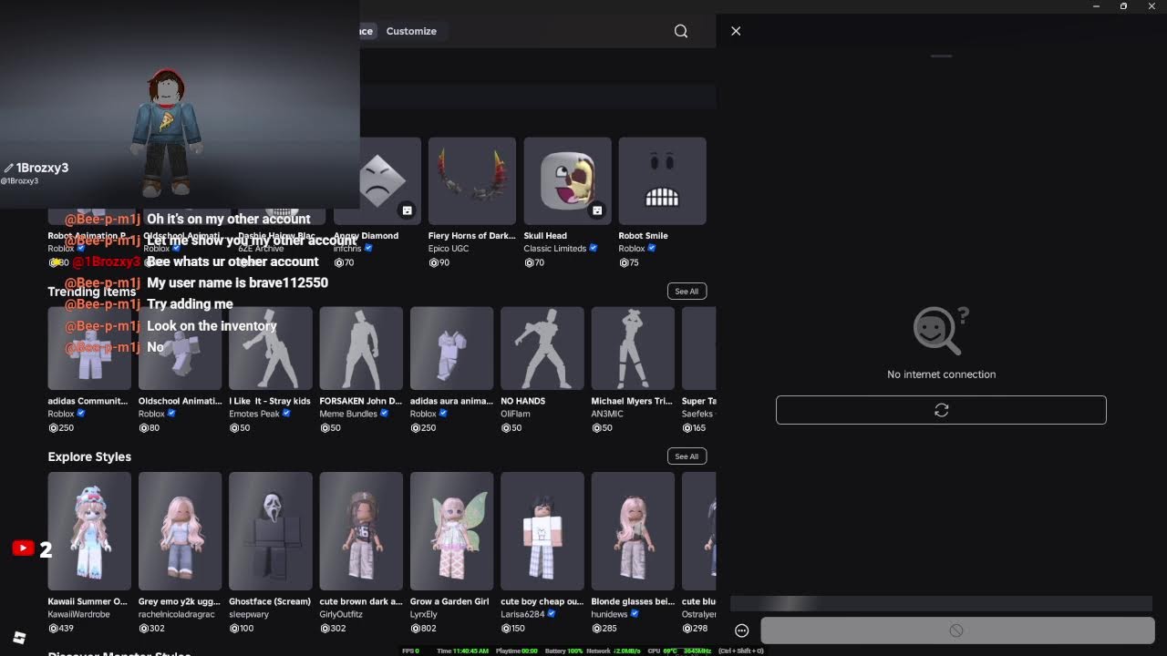
Task: Visit creator Larisa6284
Action: [523, 614]
